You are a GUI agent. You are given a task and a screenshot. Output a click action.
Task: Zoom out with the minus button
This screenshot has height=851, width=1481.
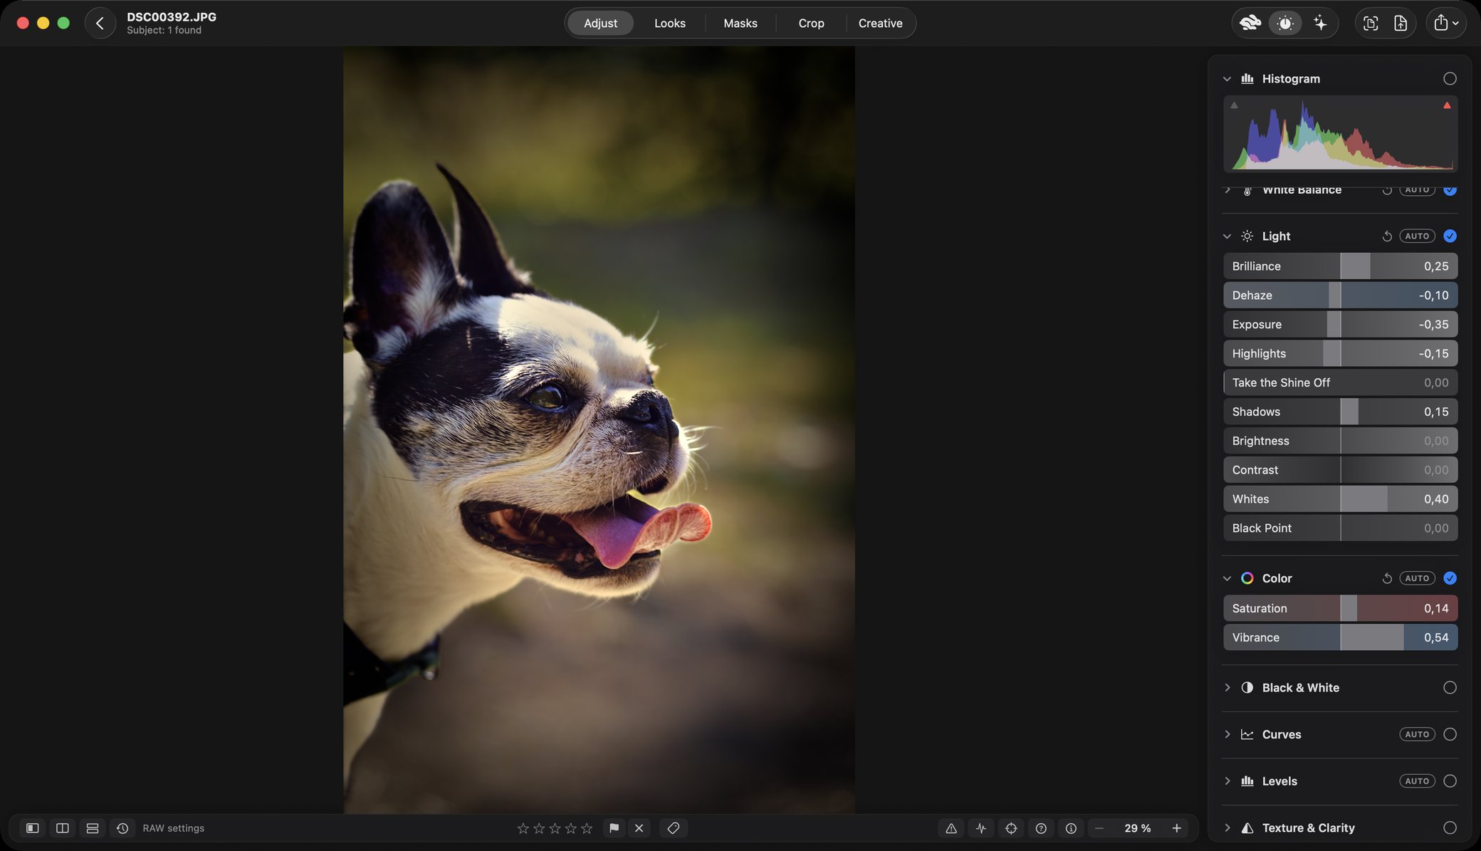coord(1099,828)
